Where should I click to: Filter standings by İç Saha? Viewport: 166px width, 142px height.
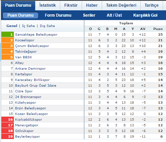point(28,26)
